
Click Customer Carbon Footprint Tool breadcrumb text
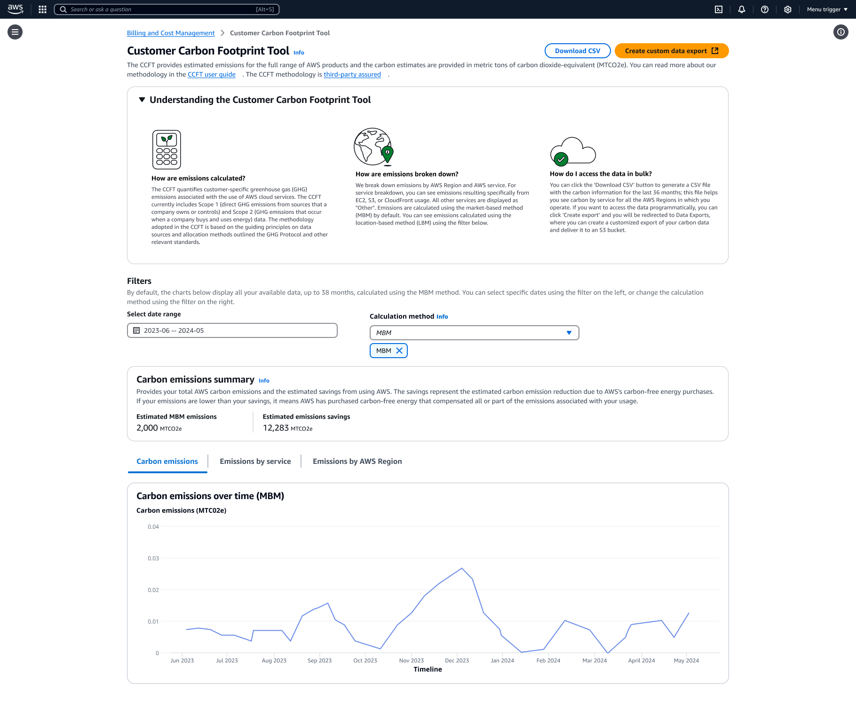(x=280, y=33)
